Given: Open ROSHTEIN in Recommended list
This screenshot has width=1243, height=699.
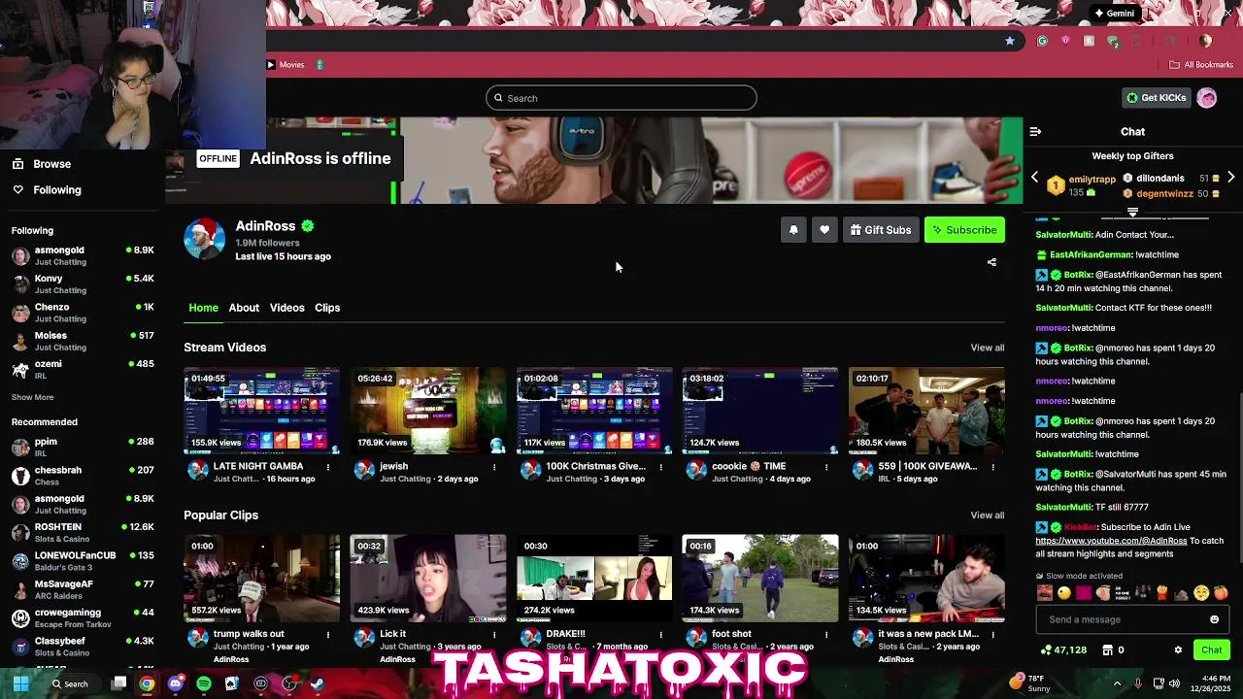Looking at the screenshot, I should tap(83, 532).
